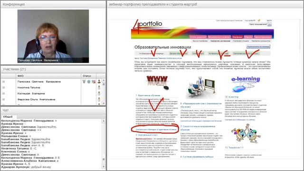
Task: Open the '2. Виртуальный класс' heading link
Action: (x=147, y=135)
